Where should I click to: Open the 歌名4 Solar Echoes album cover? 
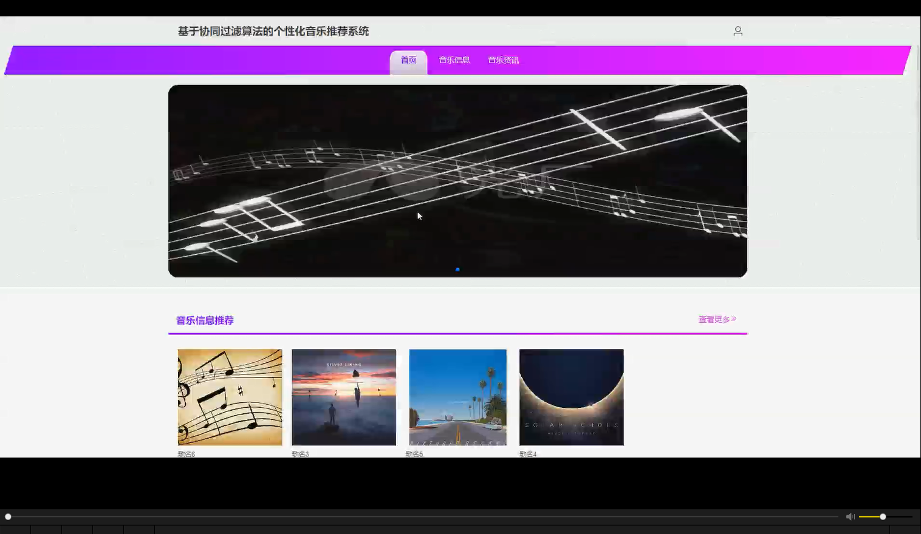tap(571, 397)
